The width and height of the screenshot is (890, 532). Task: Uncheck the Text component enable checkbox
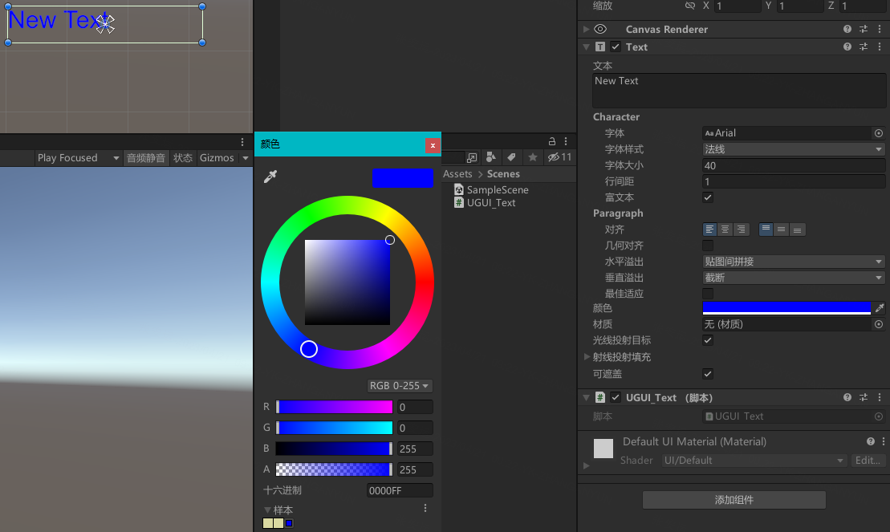615,47
